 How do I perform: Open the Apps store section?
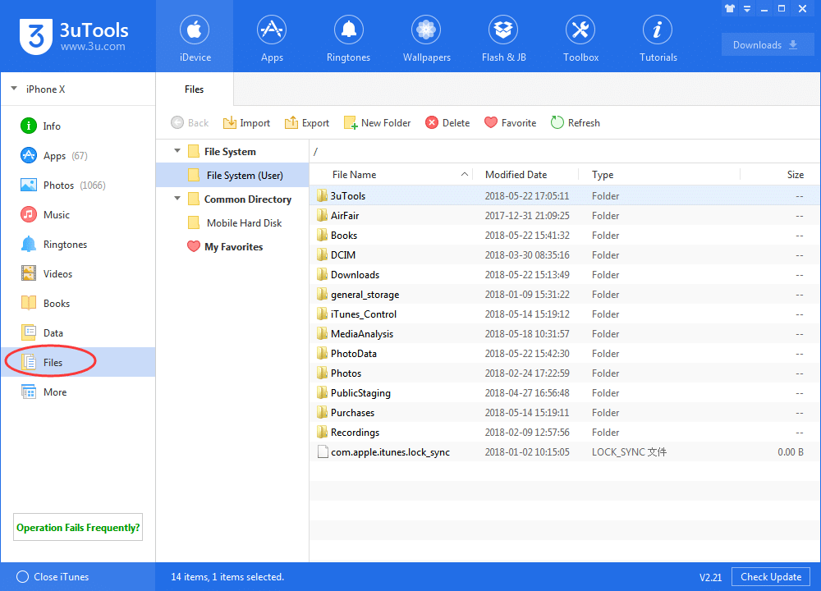point(272,37)
